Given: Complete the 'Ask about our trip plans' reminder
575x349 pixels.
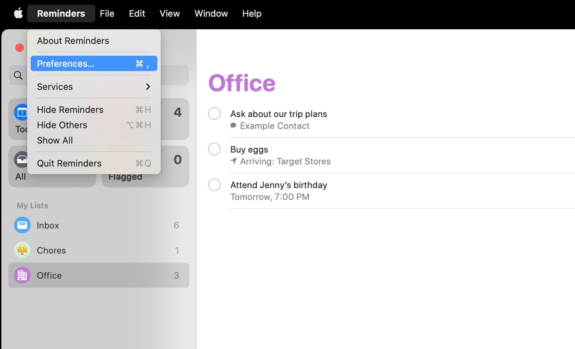Looking at the screenshot, I should (x=214, y=114).
